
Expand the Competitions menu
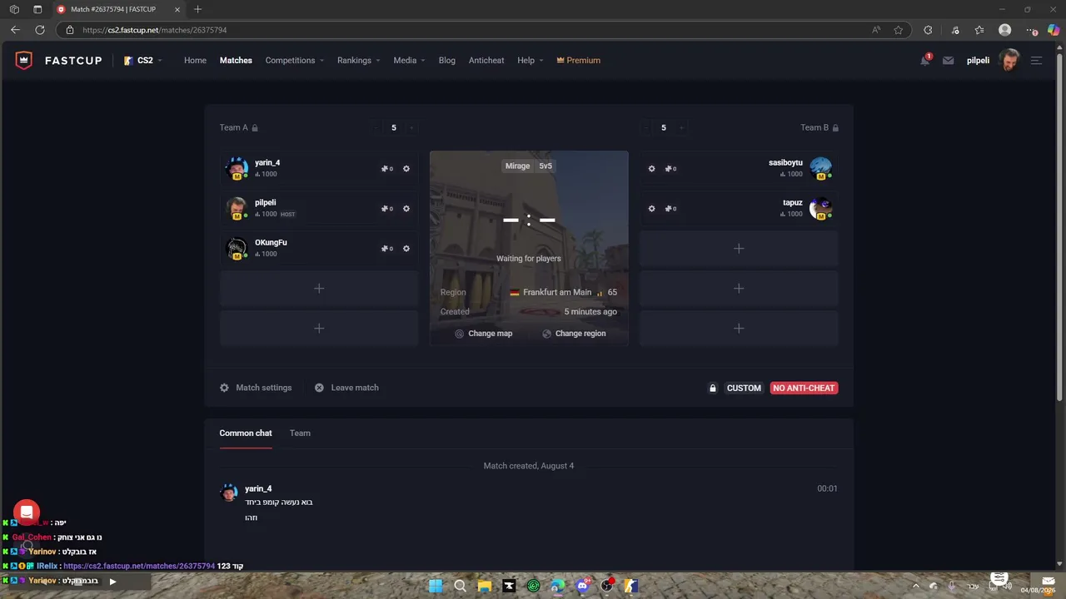click(294, 61)
